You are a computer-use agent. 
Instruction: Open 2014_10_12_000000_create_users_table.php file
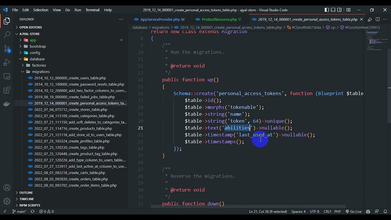(70, 78)
